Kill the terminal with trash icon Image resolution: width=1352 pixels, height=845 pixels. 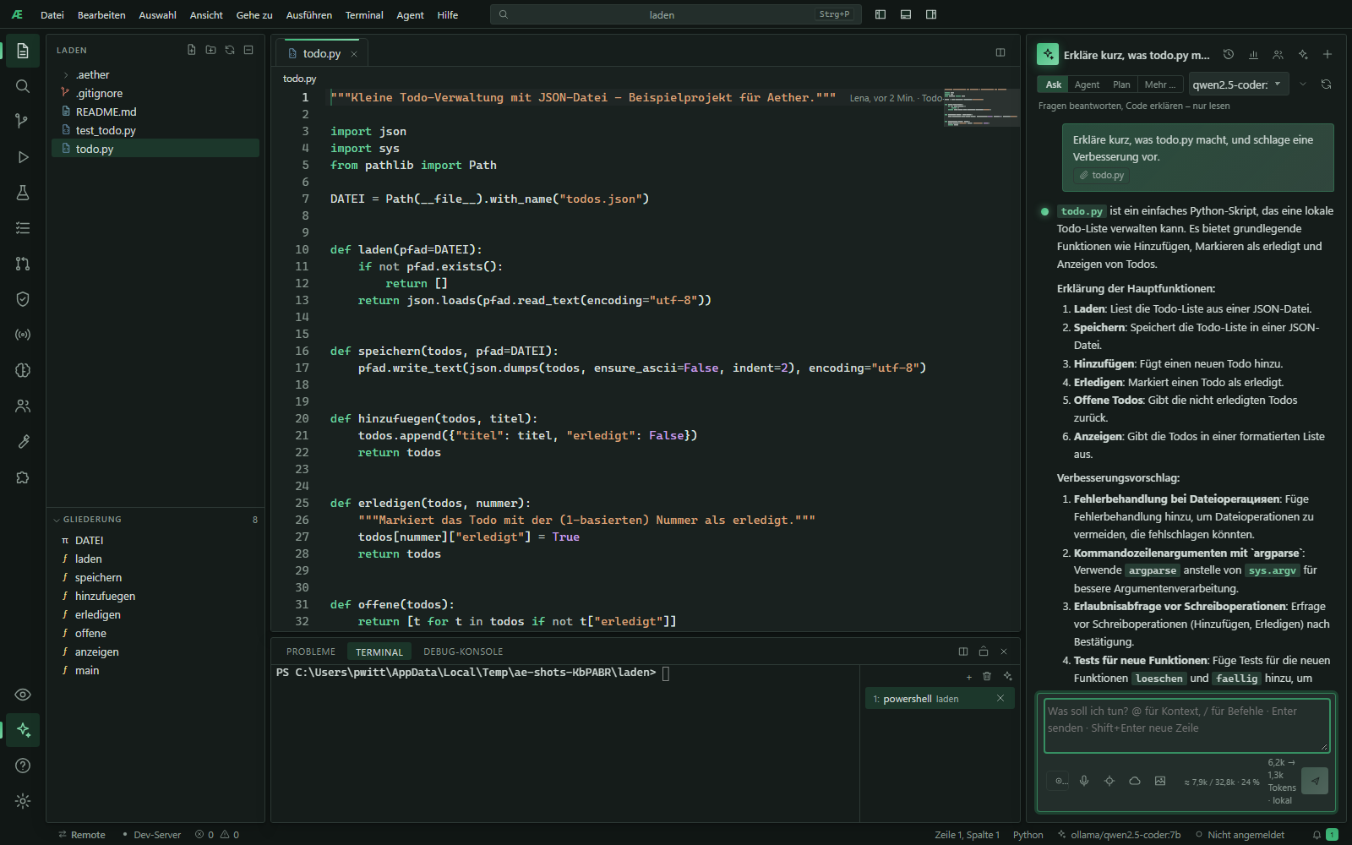pos(987,676)
